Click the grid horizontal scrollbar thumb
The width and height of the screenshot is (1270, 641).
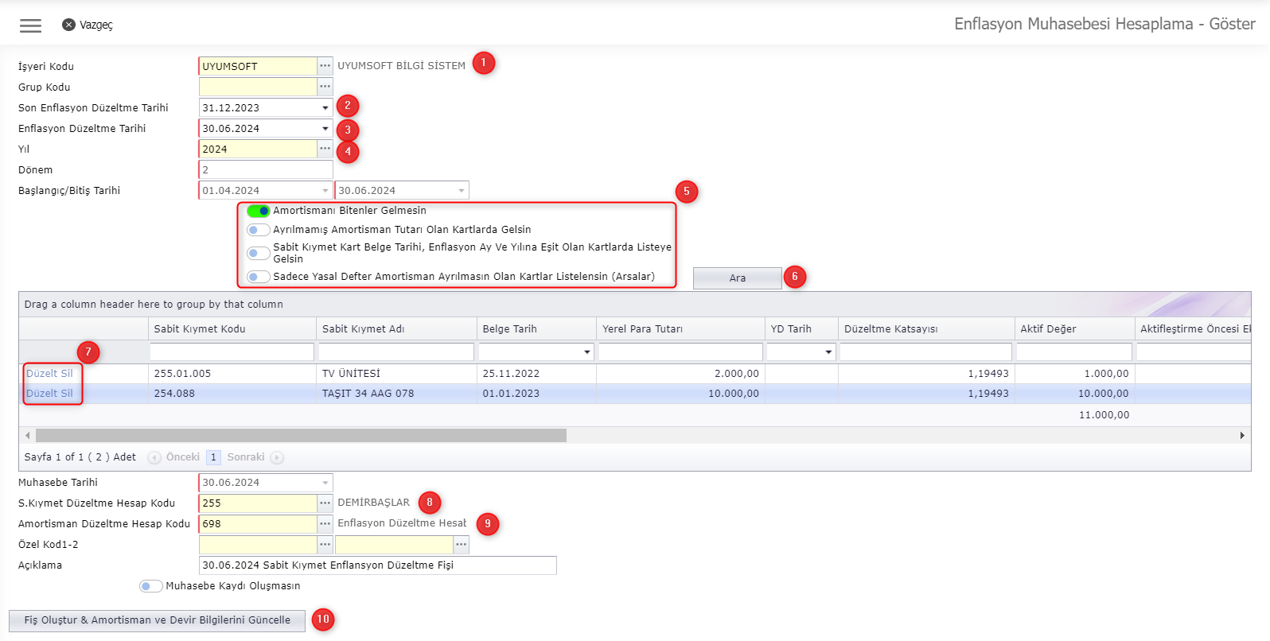click(301, 436)
